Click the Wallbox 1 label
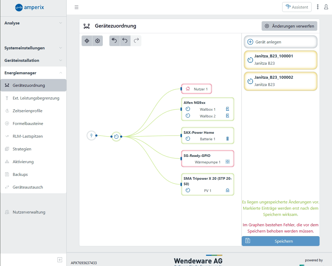332x266 pixels. click(208, 109)
